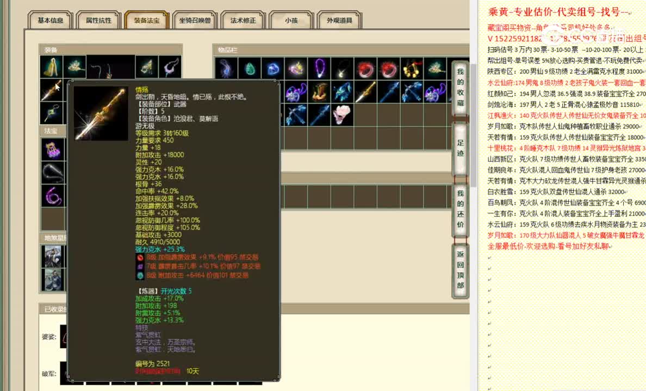Select the golden sword 情殇 equipment icon

pyautogui.click(x=52, y=90)
